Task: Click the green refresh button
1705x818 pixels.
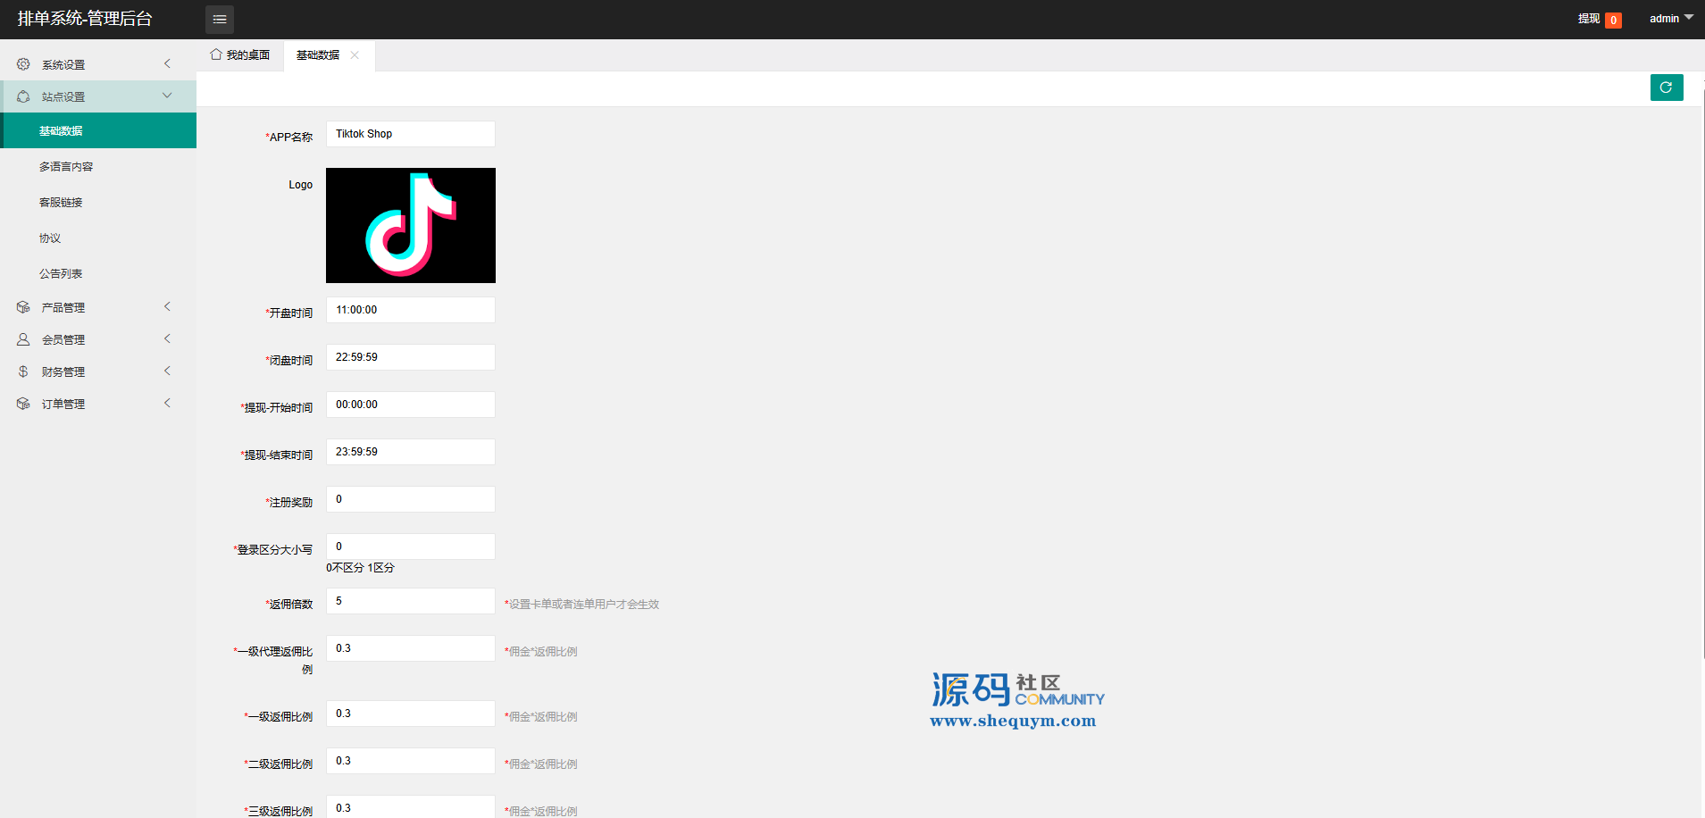Action: pyautogui.click(x=1666, y=88)
